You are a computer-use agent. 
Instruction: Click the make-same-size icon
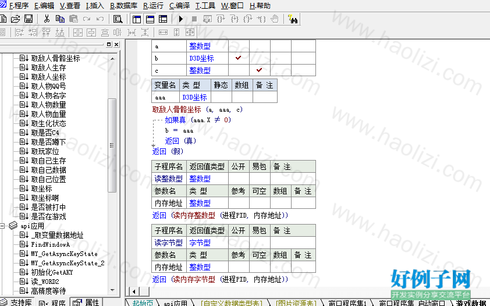[x=190, y=32]
